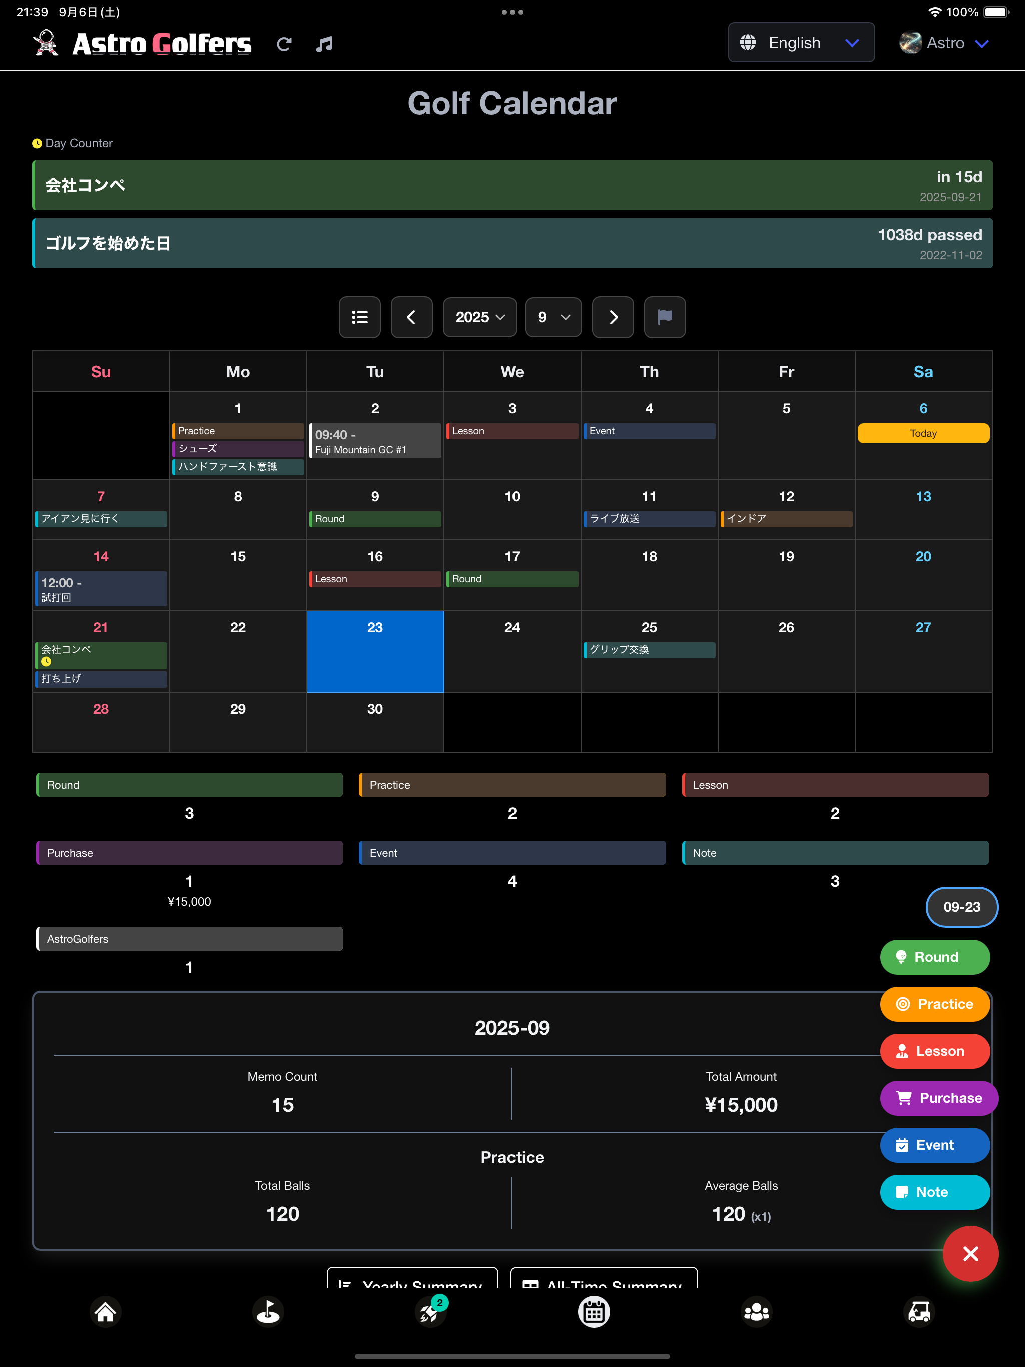The height and width of the screenshot is (1367, 1025).
Task: Click the 09-23 date pill
Action: [962, 907]
